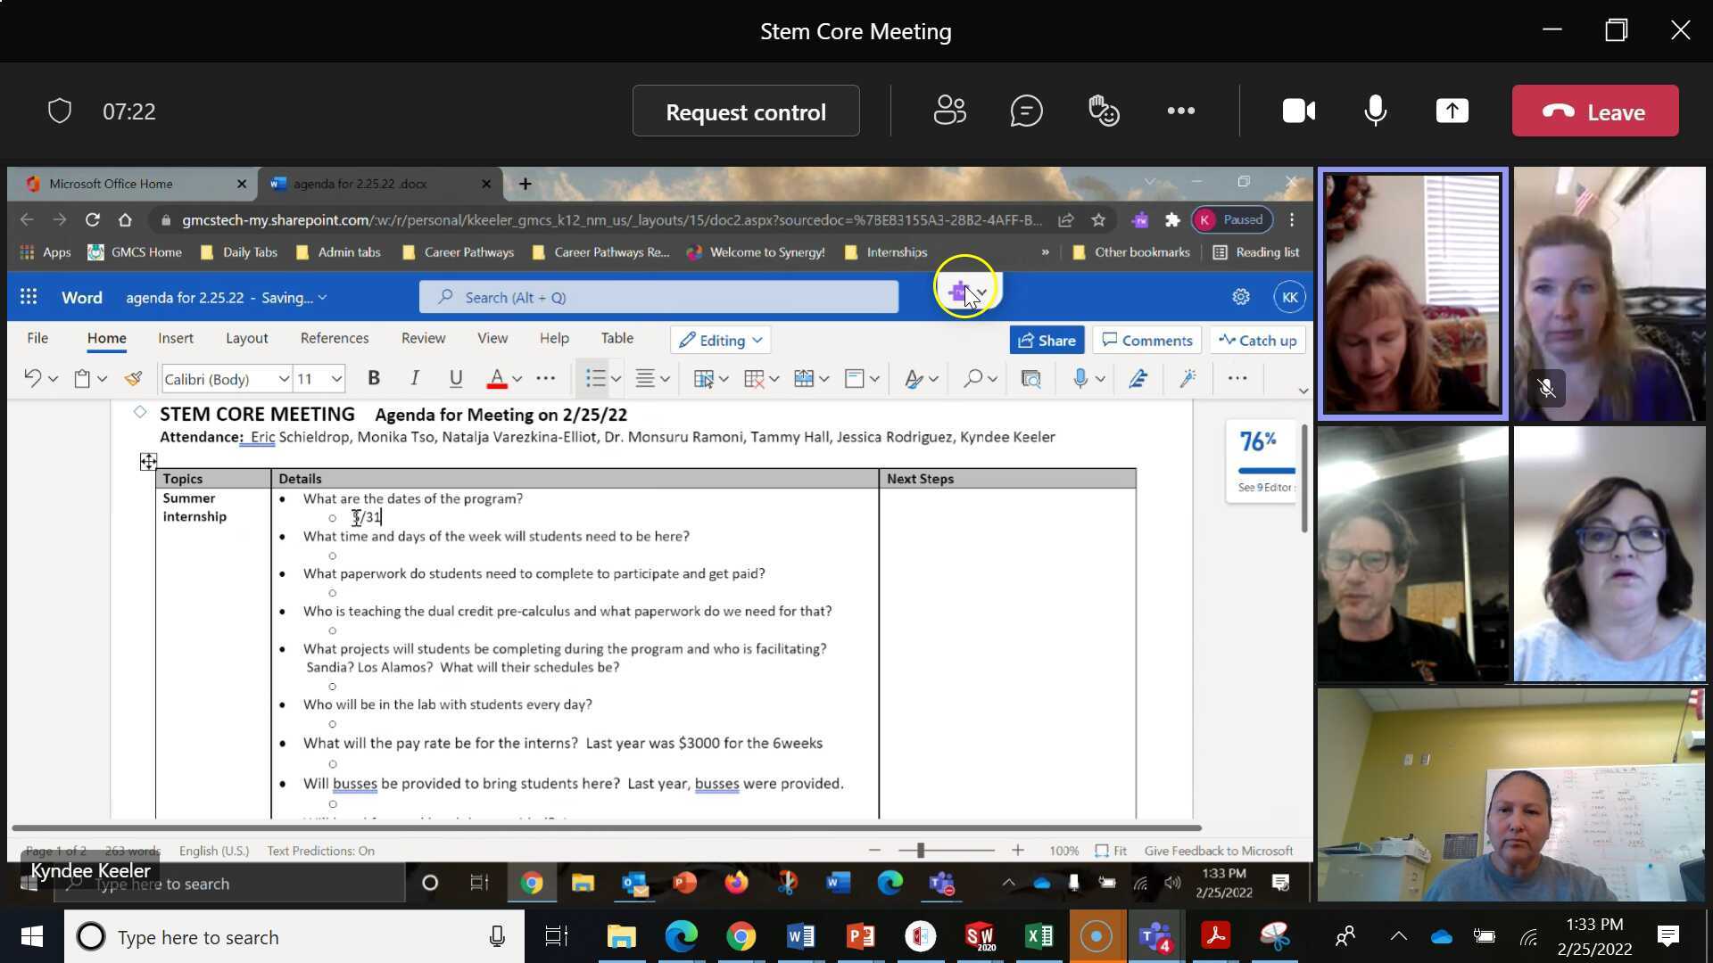Click the Word Bold formatting icon
The width and height of the screenshot is (1713, 963).
[x=374, y=379]
